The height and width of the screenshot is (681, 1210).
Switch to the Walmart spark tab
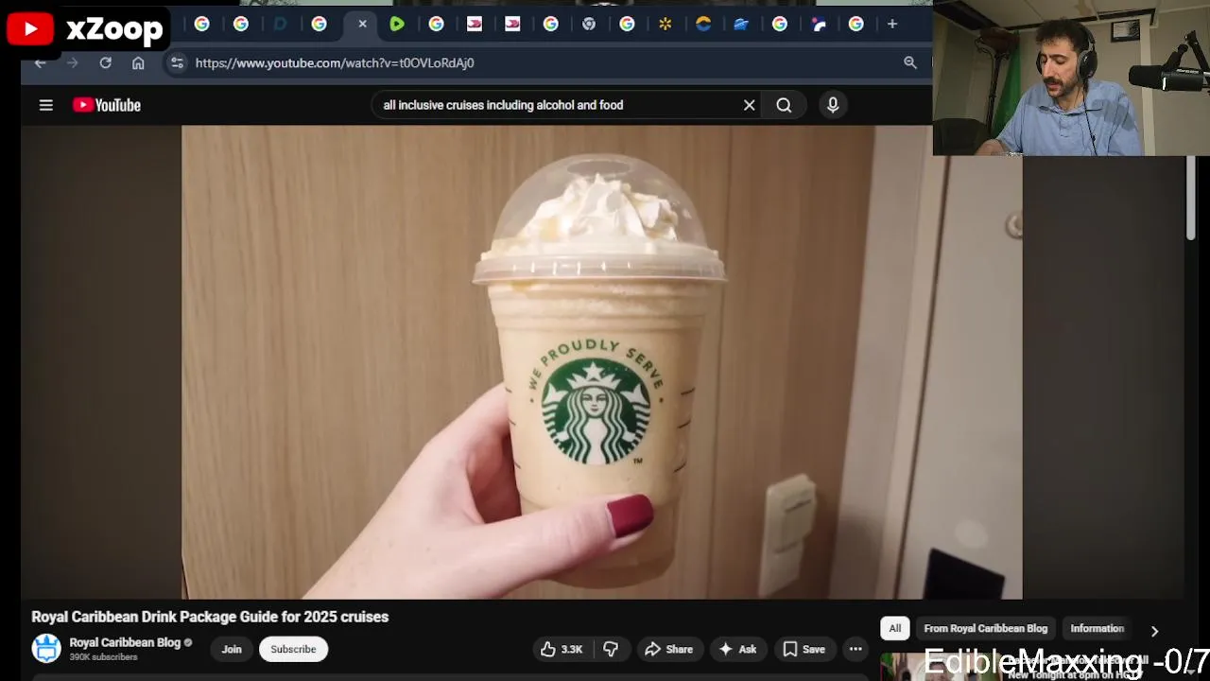[665, 24]
